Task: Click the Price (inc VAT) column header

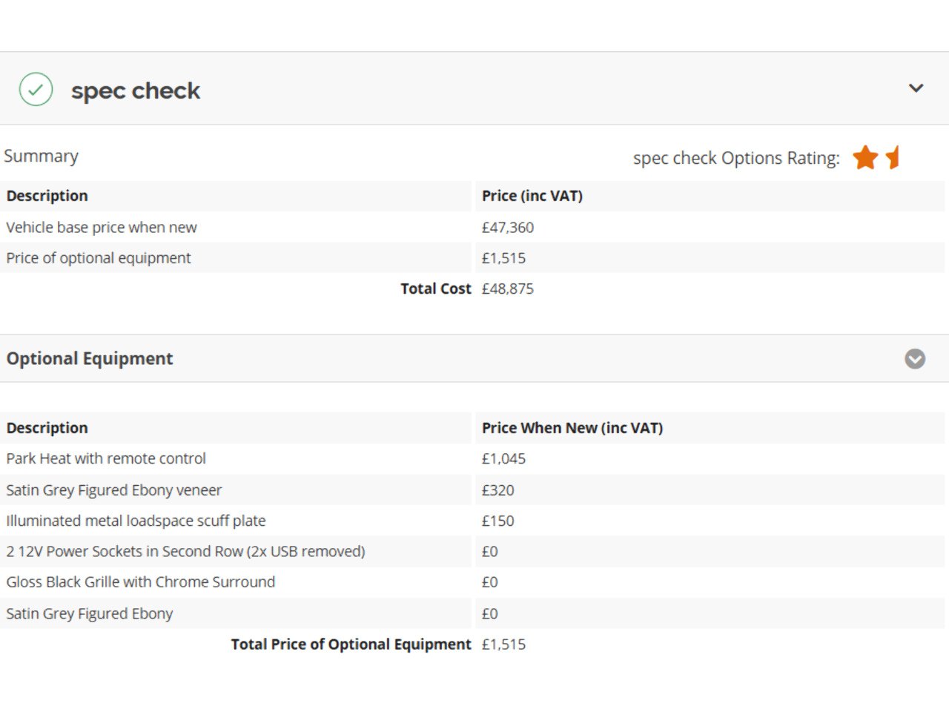Action: (x=532, y=196)
